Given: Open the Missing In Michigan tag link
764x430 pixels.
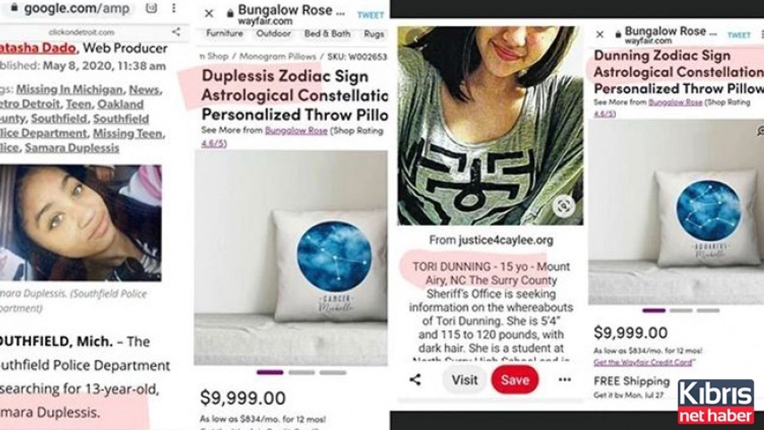Looking at the screenshot, I should click(70, 90).
